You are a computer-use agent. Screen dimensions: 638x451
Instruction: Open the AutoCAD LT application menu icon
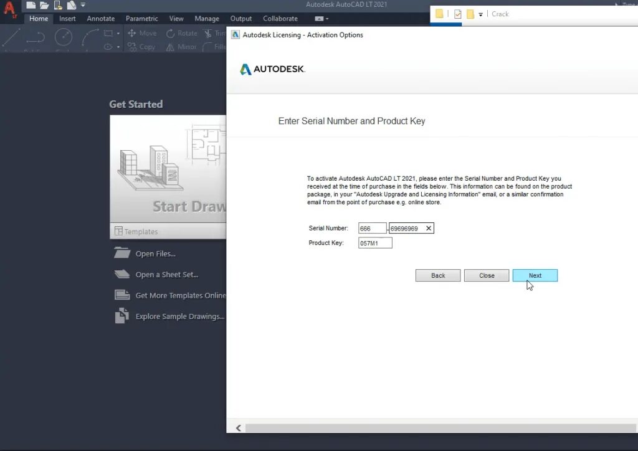(x=9, y=9)
